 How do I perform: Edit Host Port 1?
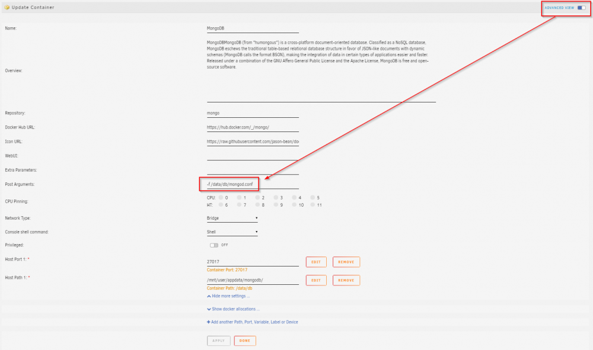click(x=316, y=262)
